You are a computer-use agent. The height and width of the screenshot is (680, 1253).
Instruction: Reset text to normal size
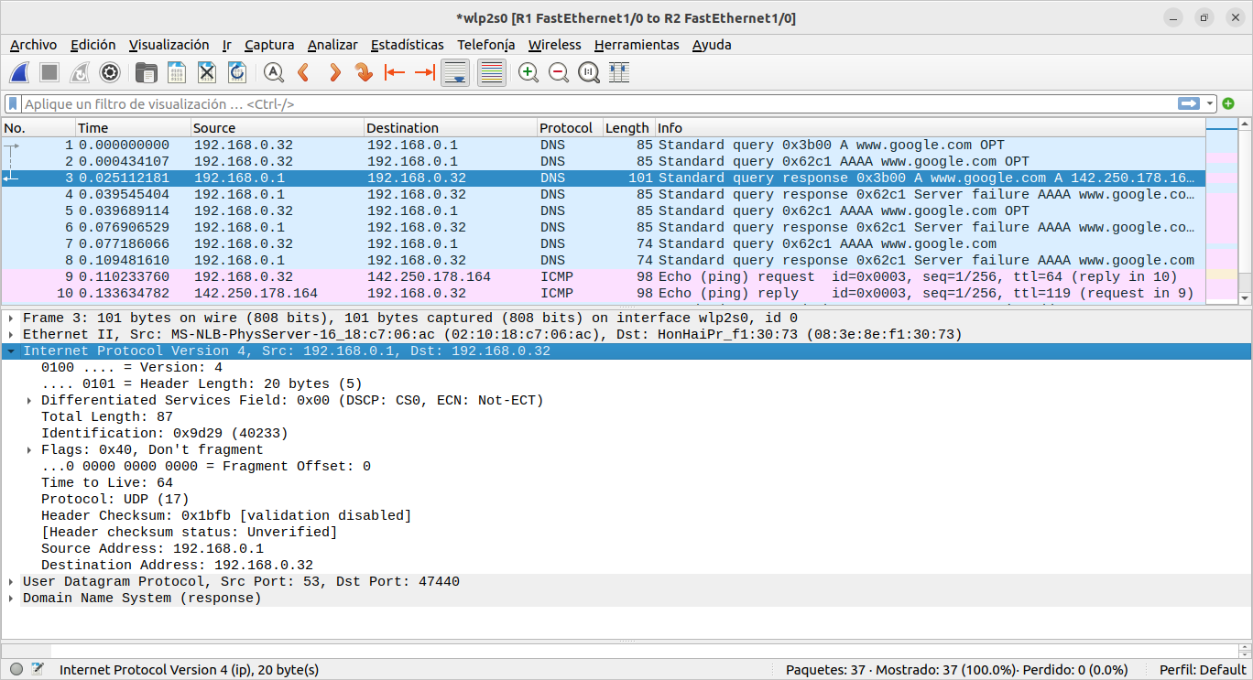589,72
